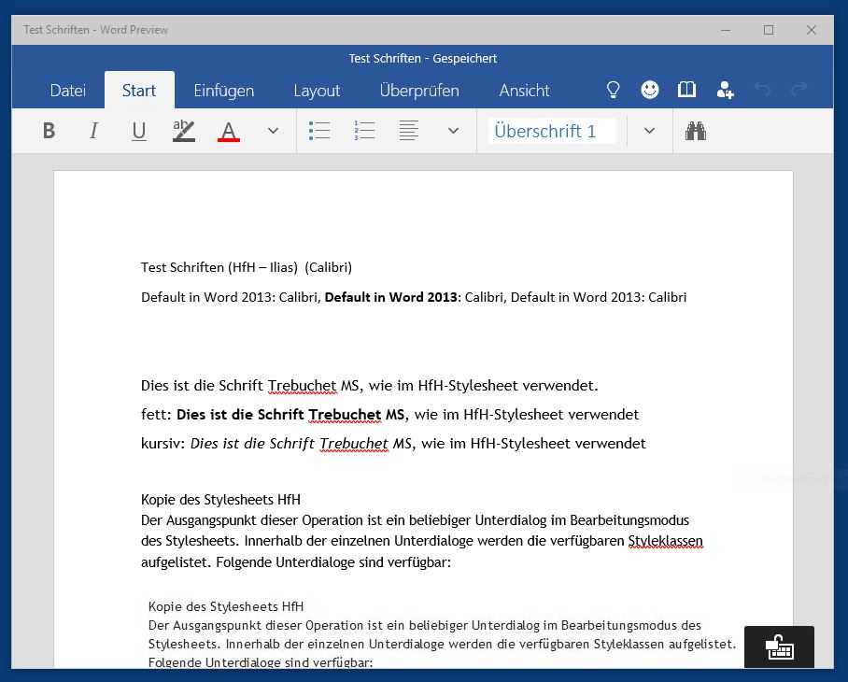Expand the styles gallery dropdown
Viewport: 848px width, 682px height.
pos(650,131)
